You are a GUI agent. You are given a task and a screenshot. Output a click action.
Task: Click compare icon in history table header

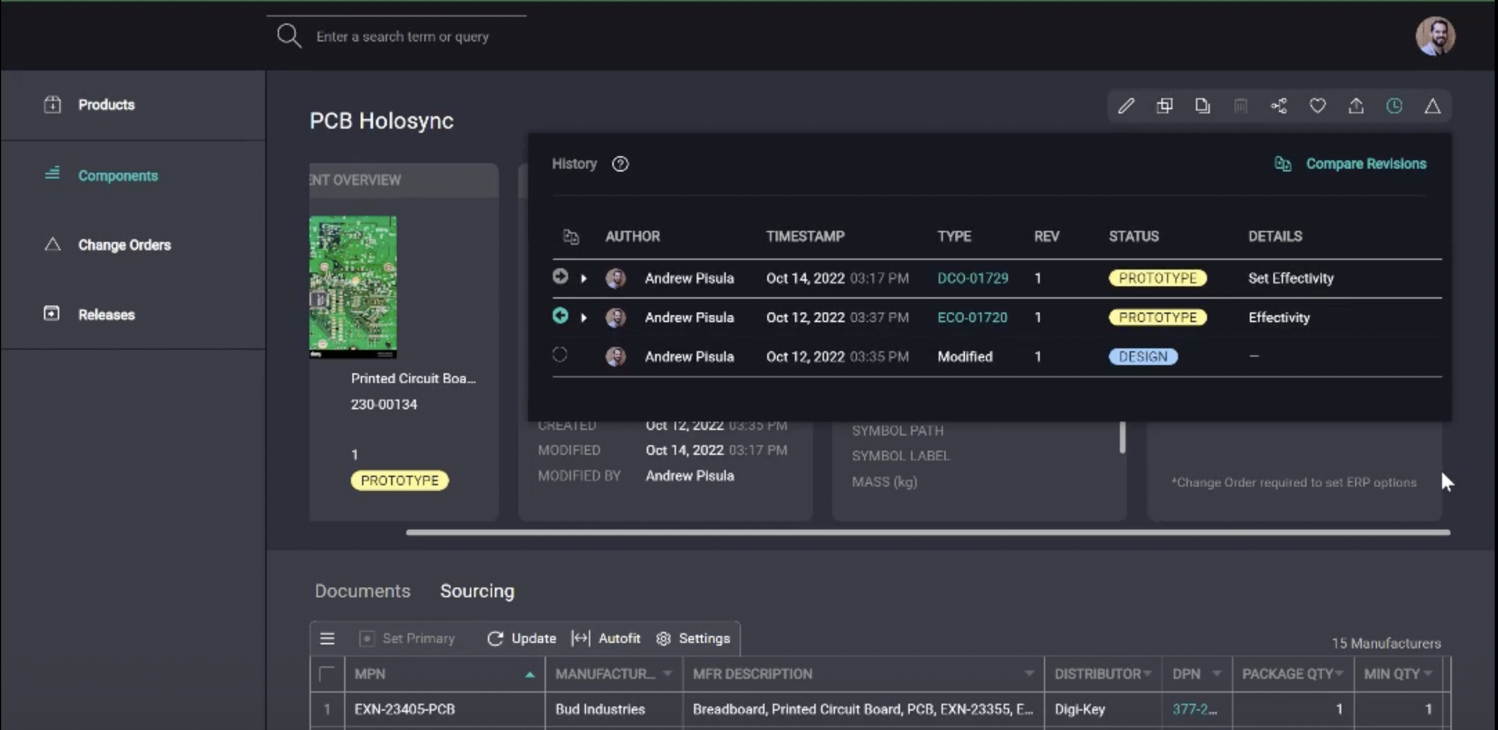click(x=571, y=237)
